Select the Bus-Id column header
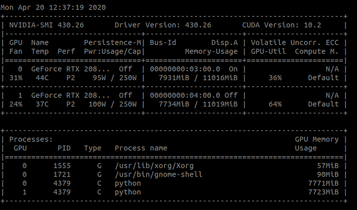 (163, 42)
